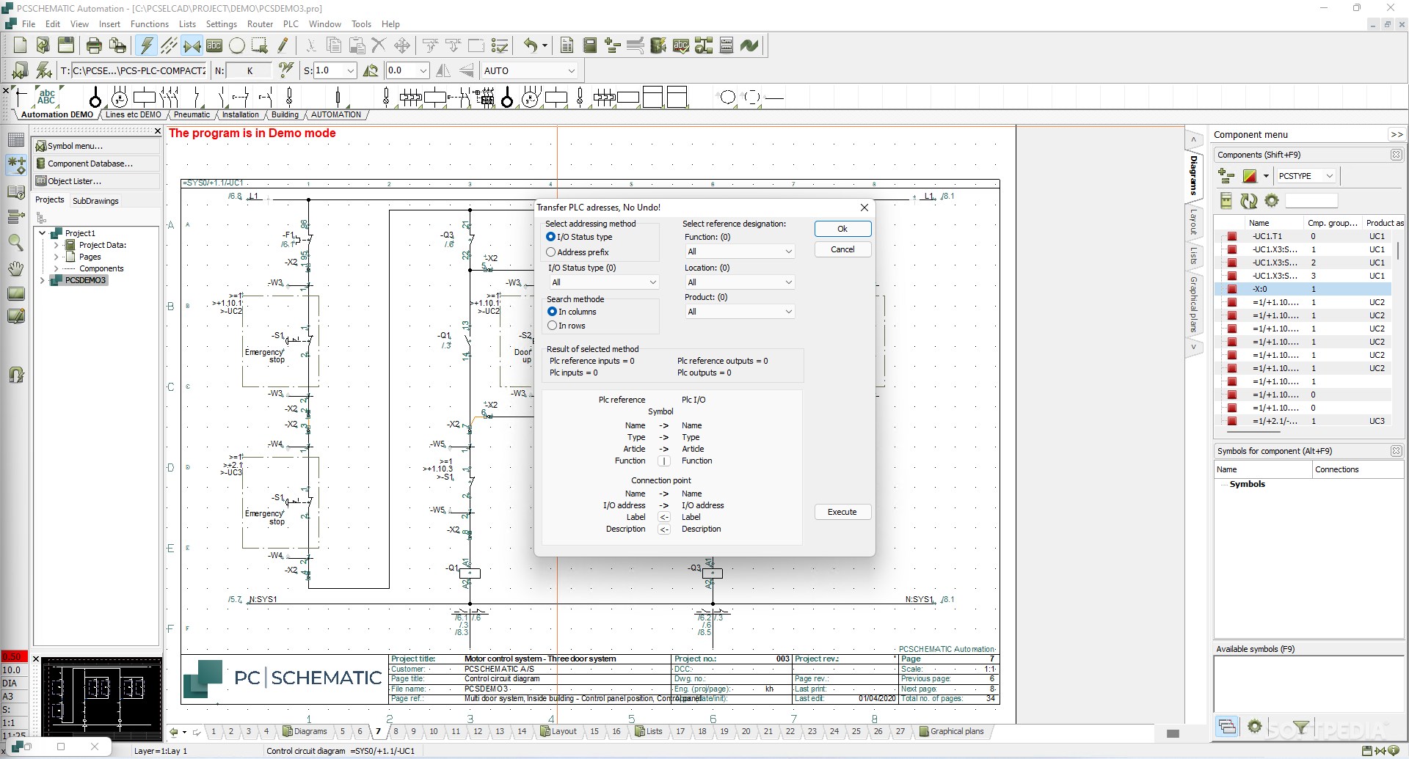Open the S: scale 1.0 dropdown

click(x=335, y=70)
